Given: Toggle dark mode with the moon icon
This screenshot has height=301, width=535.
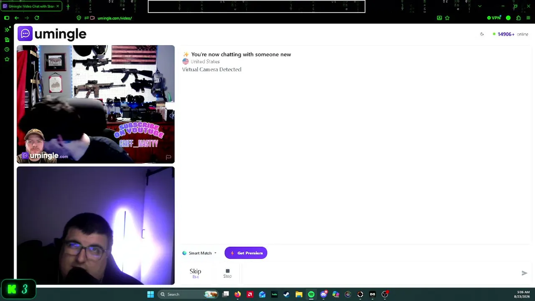Looking at the screenshot, I should point(482,34).
